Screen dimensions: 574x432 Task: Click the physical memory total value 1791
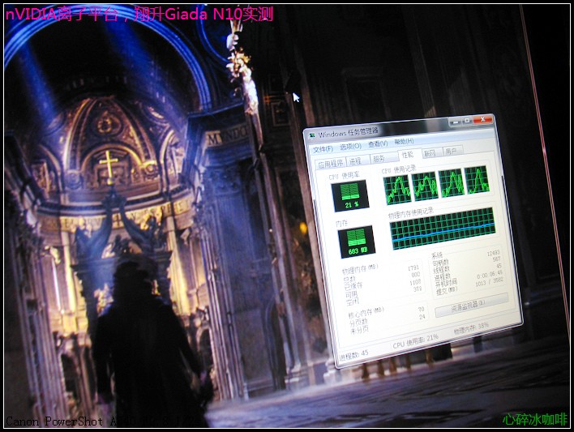click(x=413, y=268)
